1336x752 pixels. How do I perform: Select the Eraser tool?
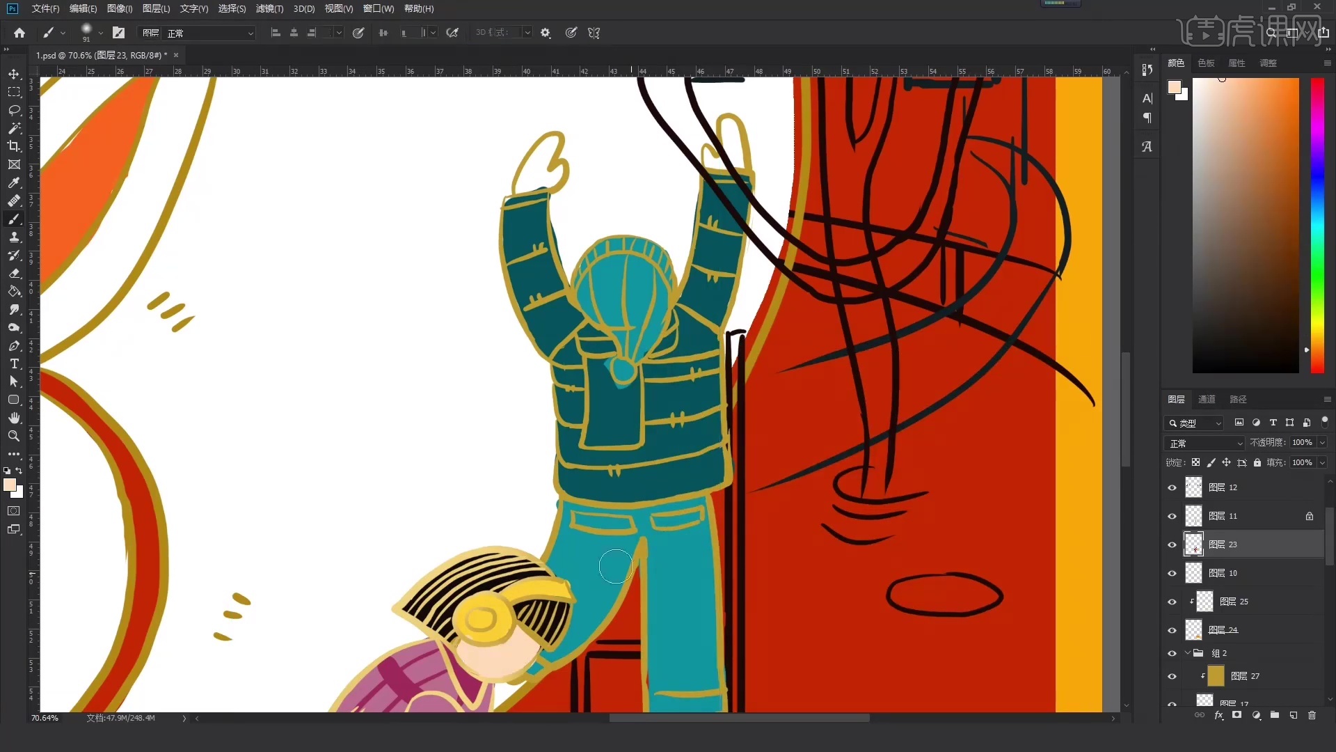click(14, 273)
